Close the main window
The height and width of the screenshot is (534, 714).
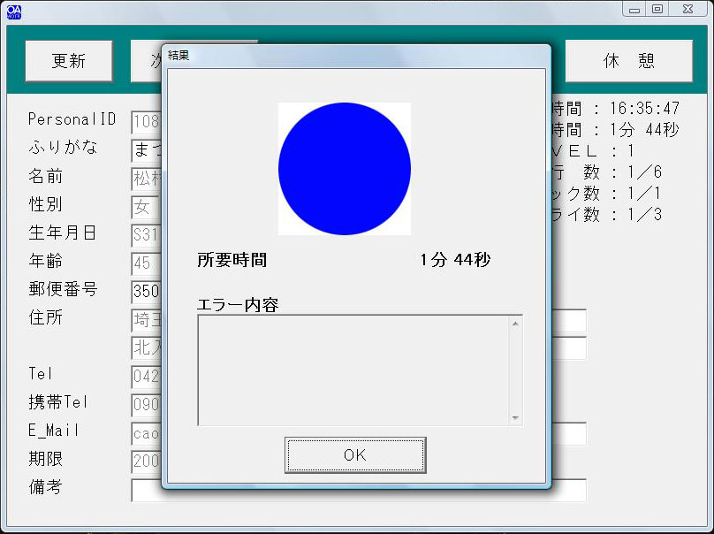(x=687, y=9)
